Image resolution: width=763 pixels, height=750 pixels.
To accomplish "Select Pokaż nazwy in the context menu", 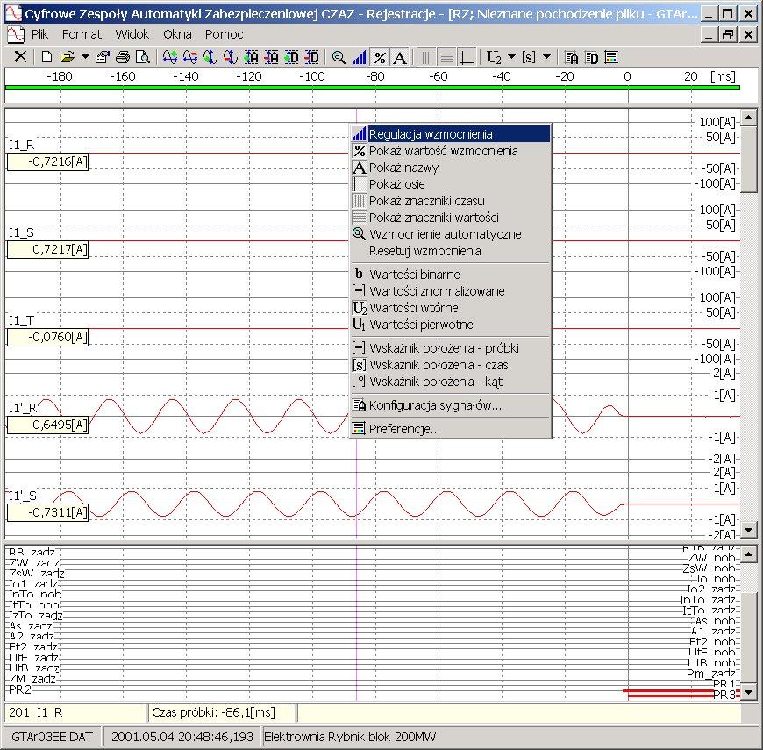I will click(x=451, y=168).
